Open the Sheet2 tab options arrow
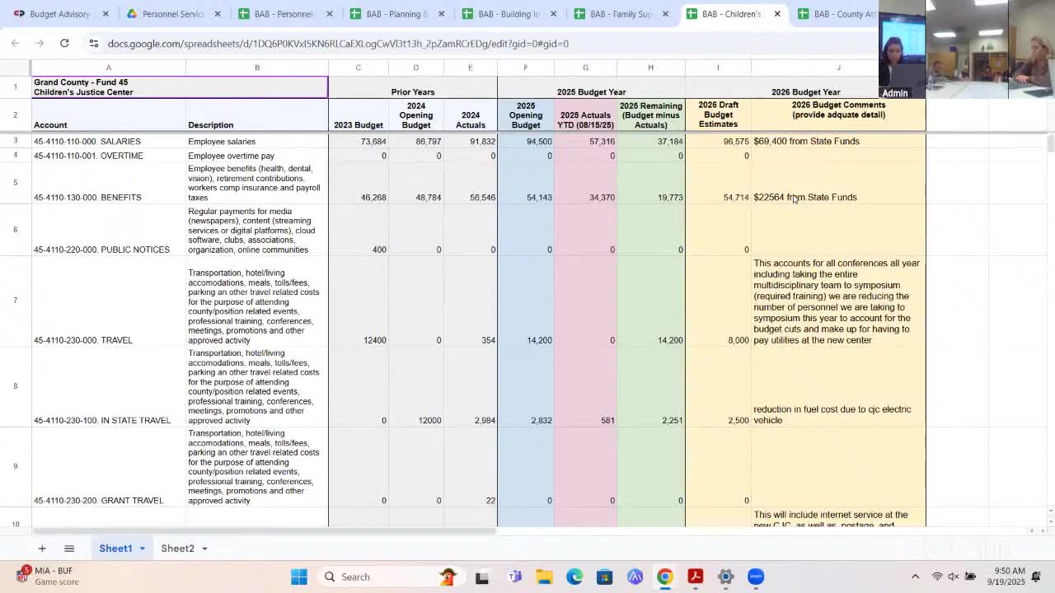Viewport: 1055px width, 593px height. [x=203, y=548]
